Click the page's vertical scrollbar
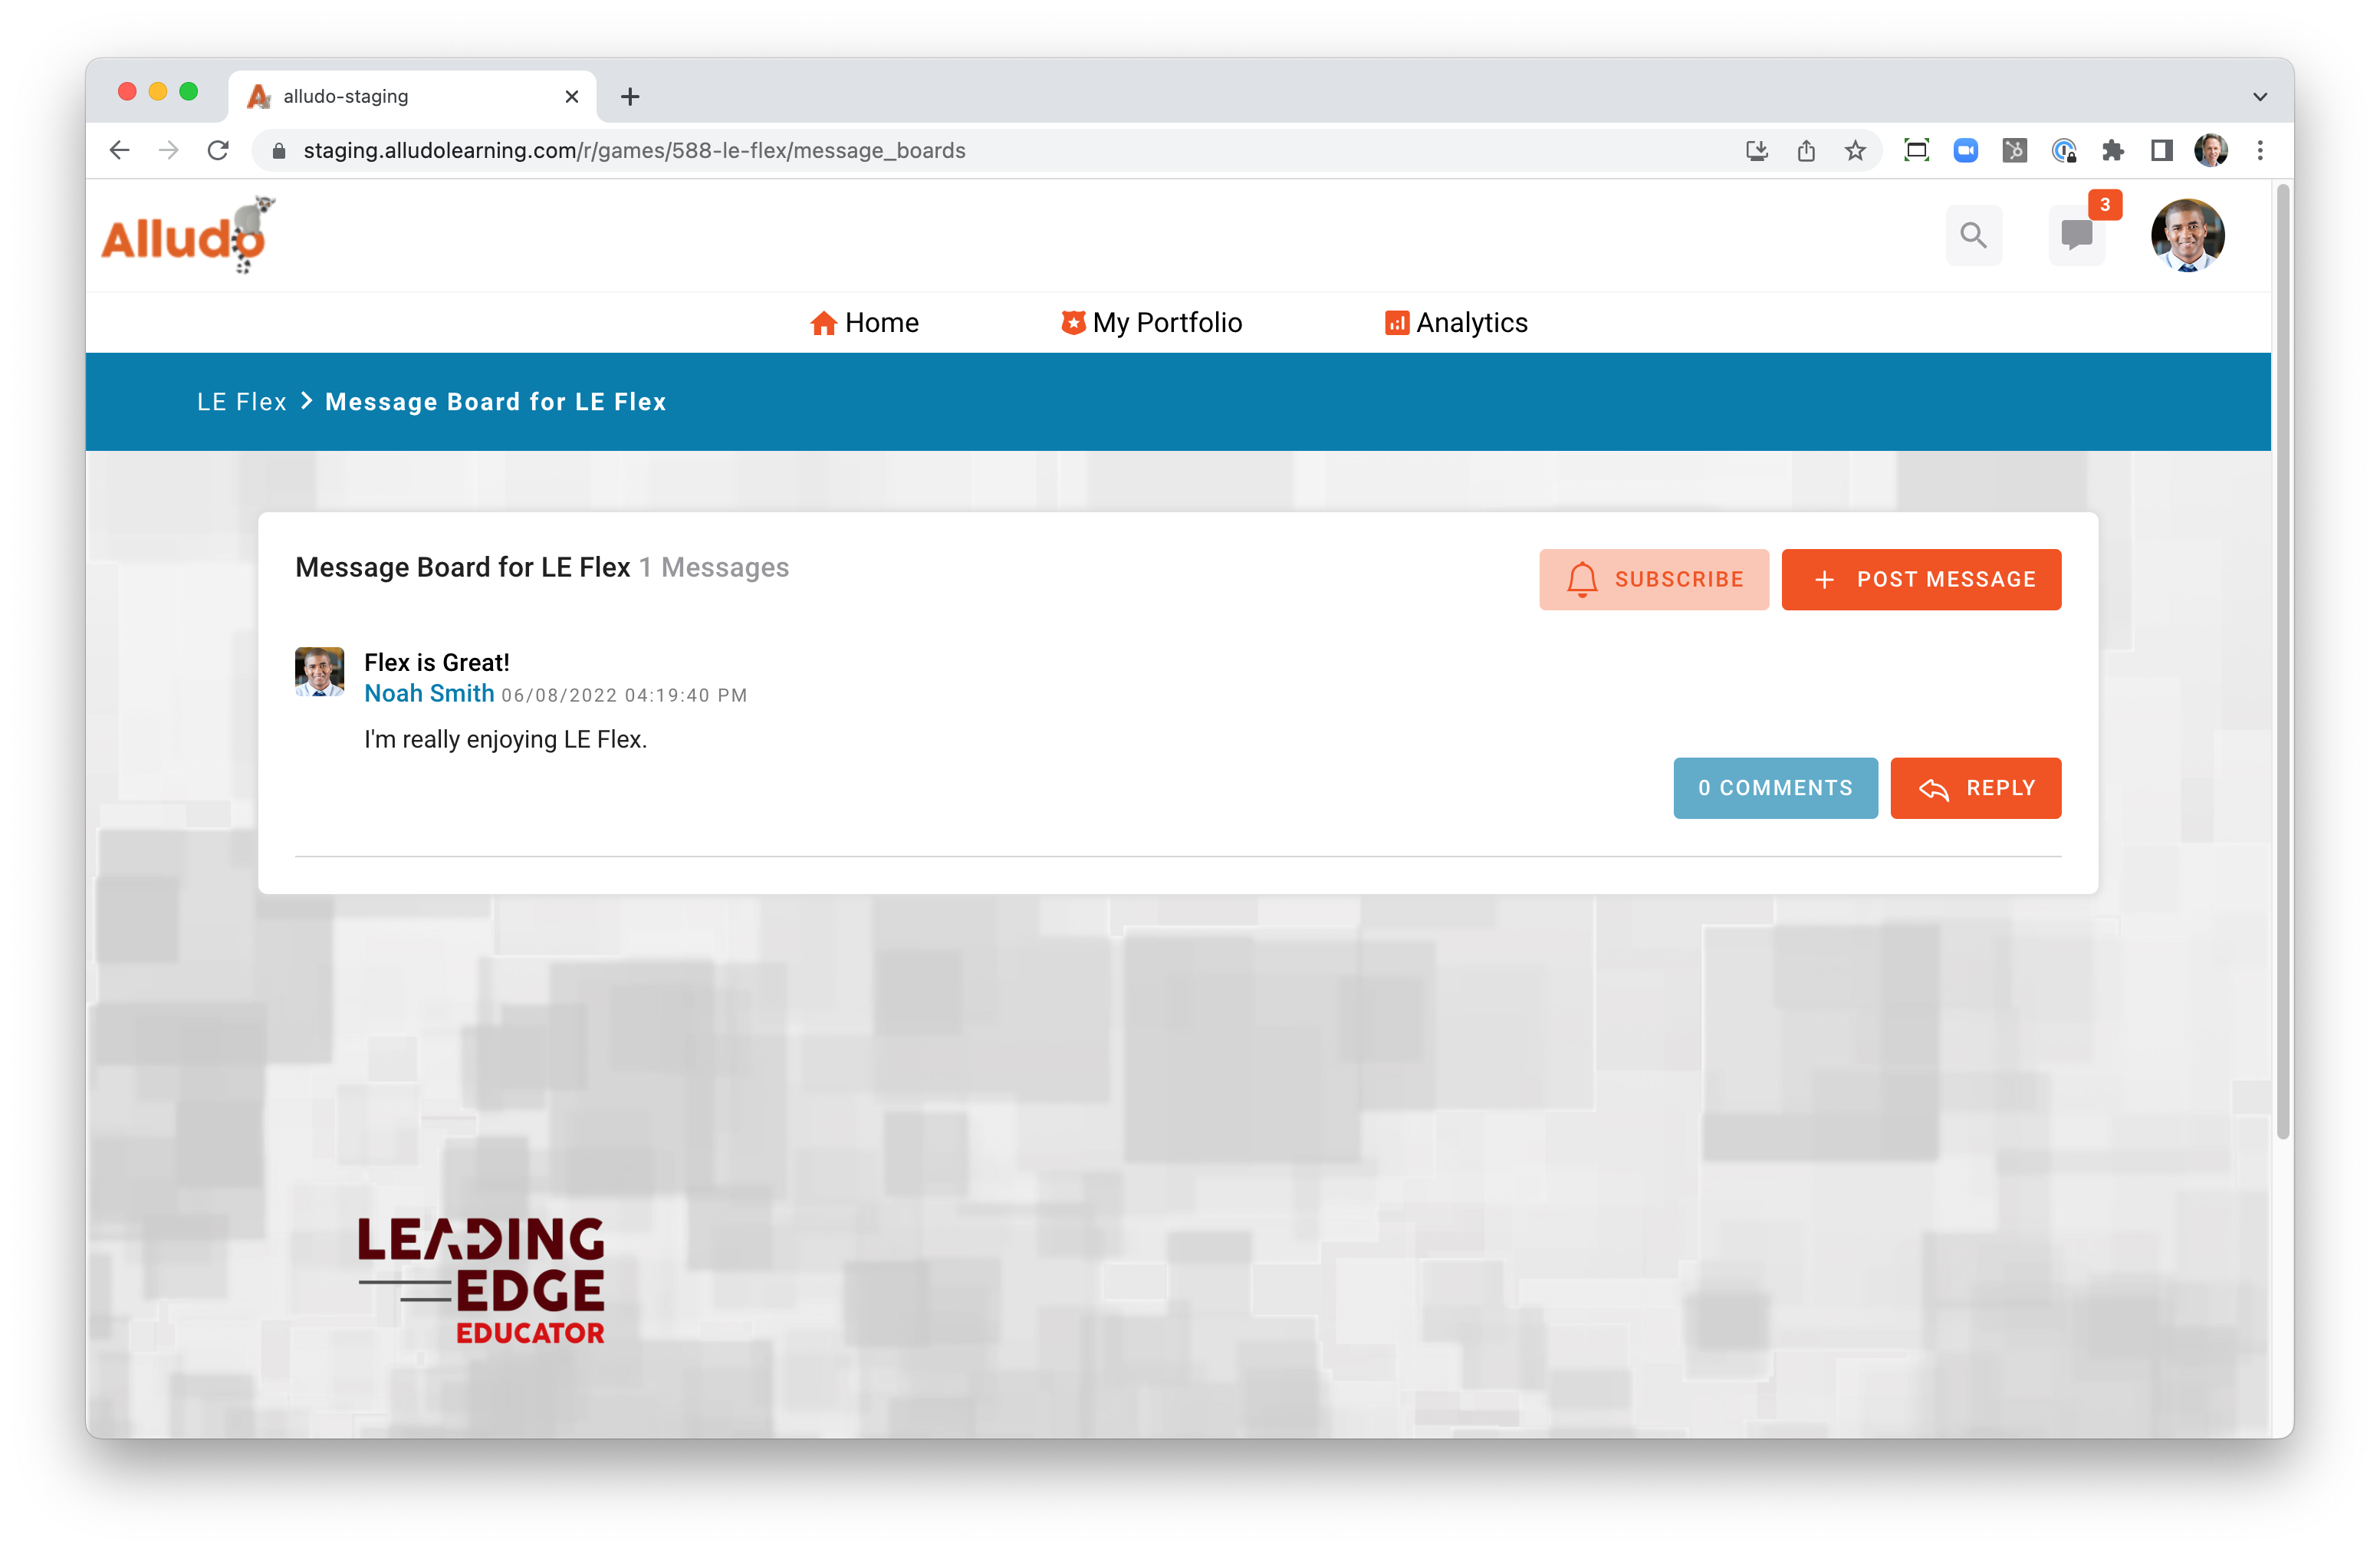2380x1552 pixels. (2282, 660)
